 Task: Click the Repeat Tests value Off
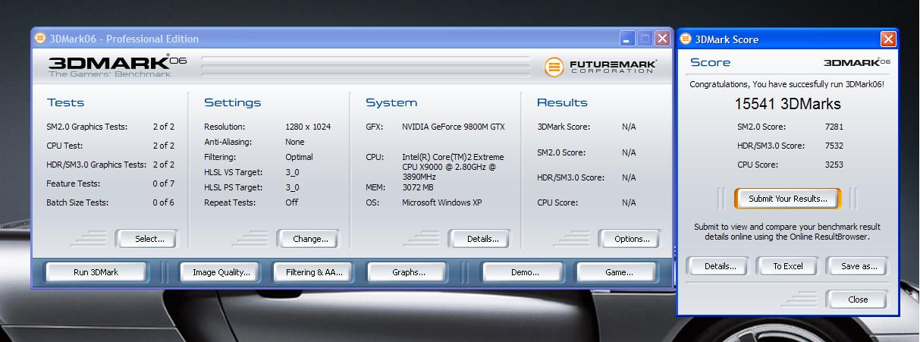[292, 202]
